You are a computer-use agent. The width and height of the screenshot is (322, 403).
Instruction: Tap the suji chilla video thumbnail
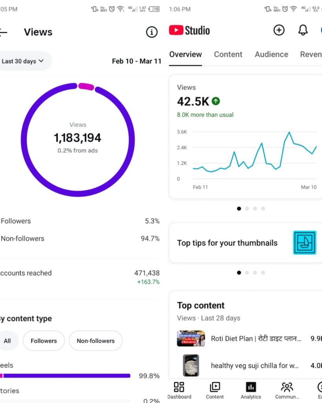[191, 366]
